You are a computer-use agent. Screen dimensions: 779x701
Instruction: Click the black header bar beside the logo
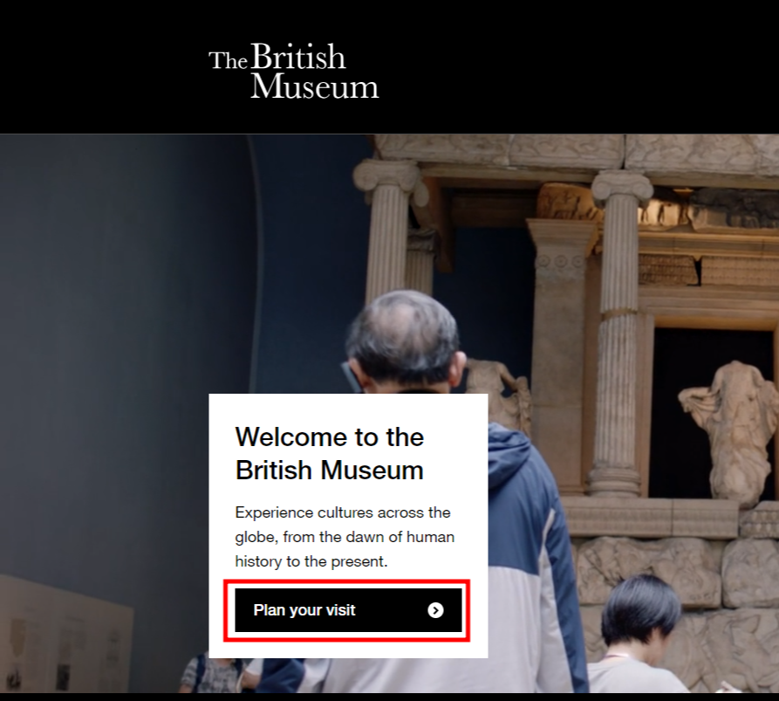coord(571,67)
